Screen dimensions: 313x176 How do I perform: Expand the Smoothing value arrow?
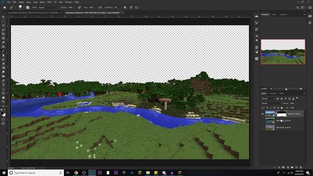tap(120, 8)
